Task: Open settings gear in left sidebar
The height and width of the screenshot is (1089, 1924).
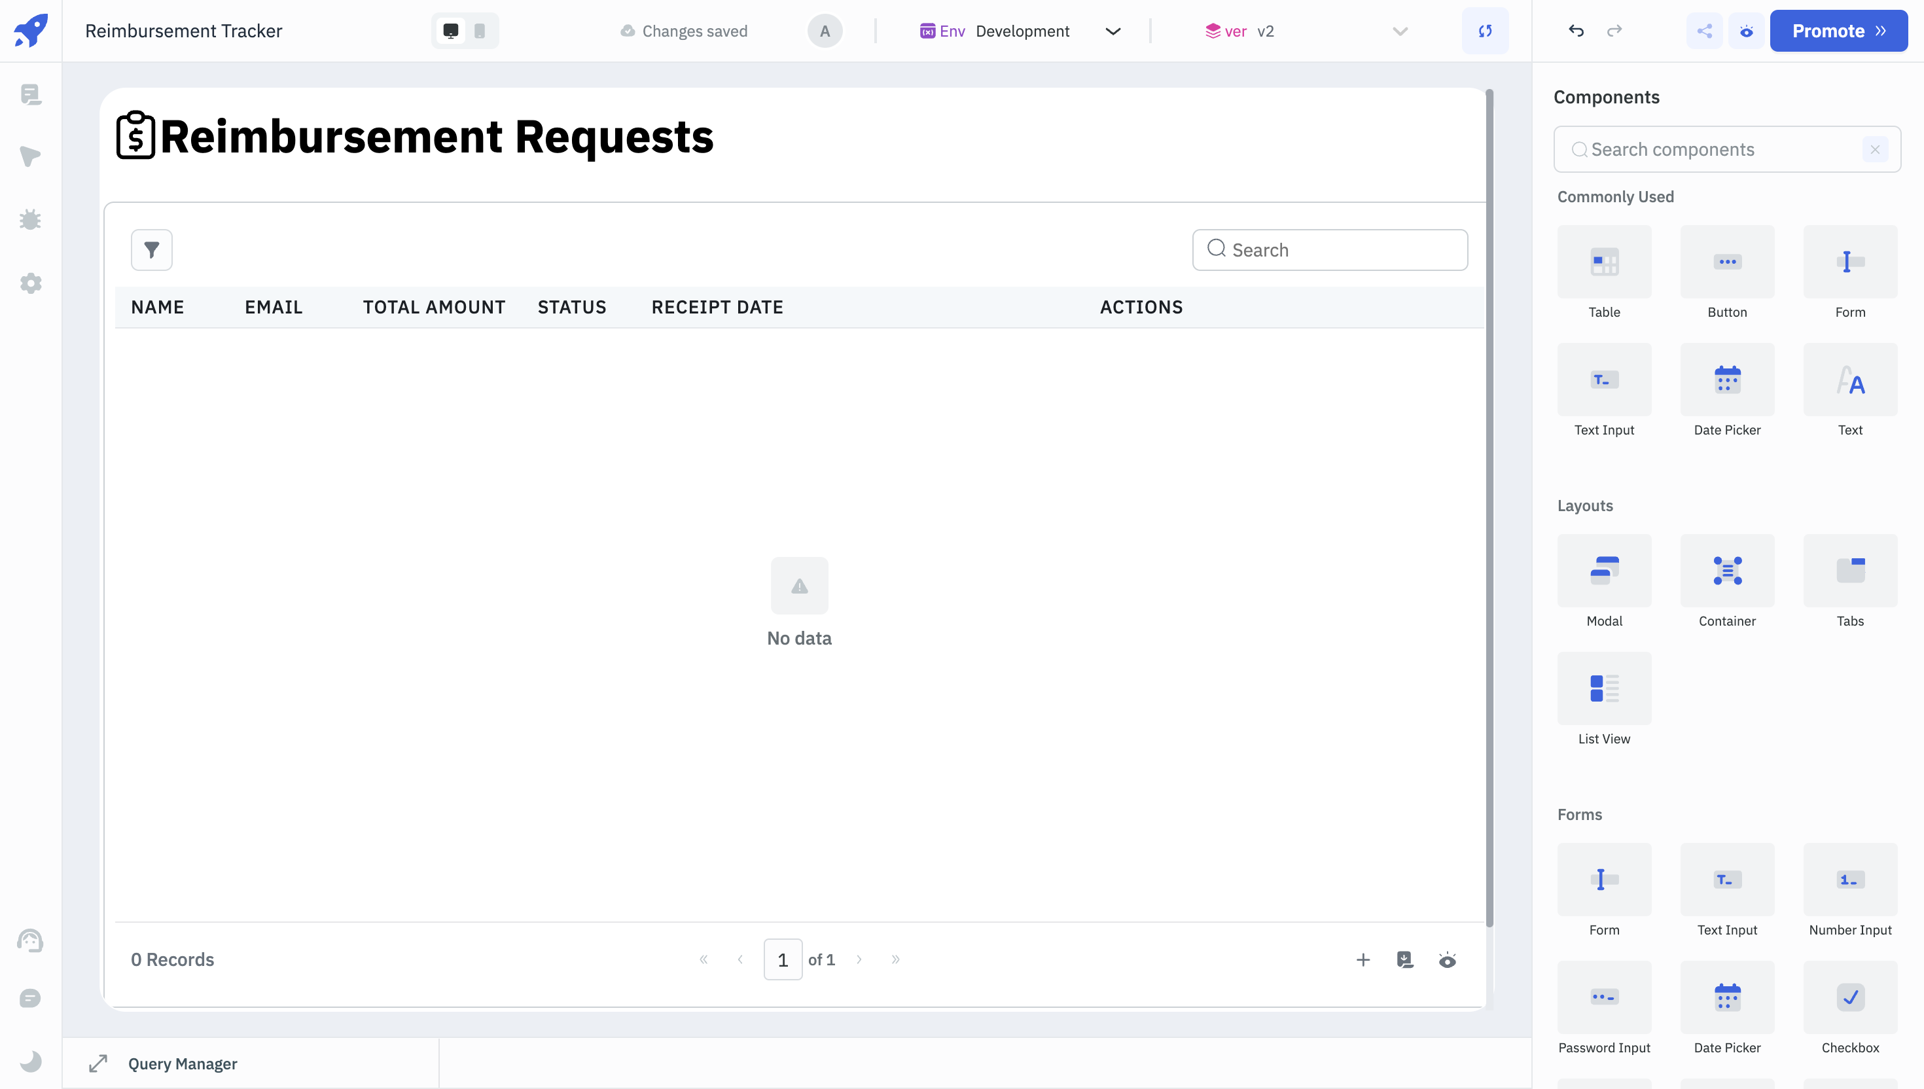Action: click(30, 283)
